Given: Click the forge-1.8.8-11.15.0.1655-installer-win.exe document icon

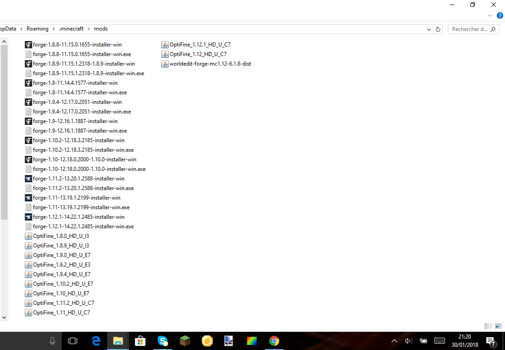Looking at the screenshot, I should coord(28,54).
